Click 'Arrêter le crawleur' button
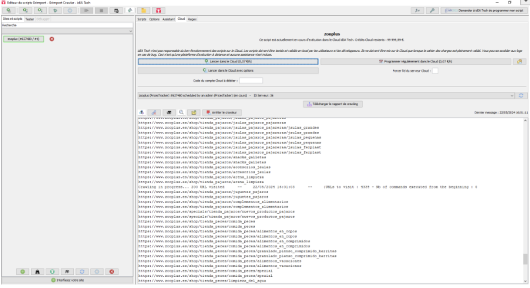 click(x=222, y=112)
